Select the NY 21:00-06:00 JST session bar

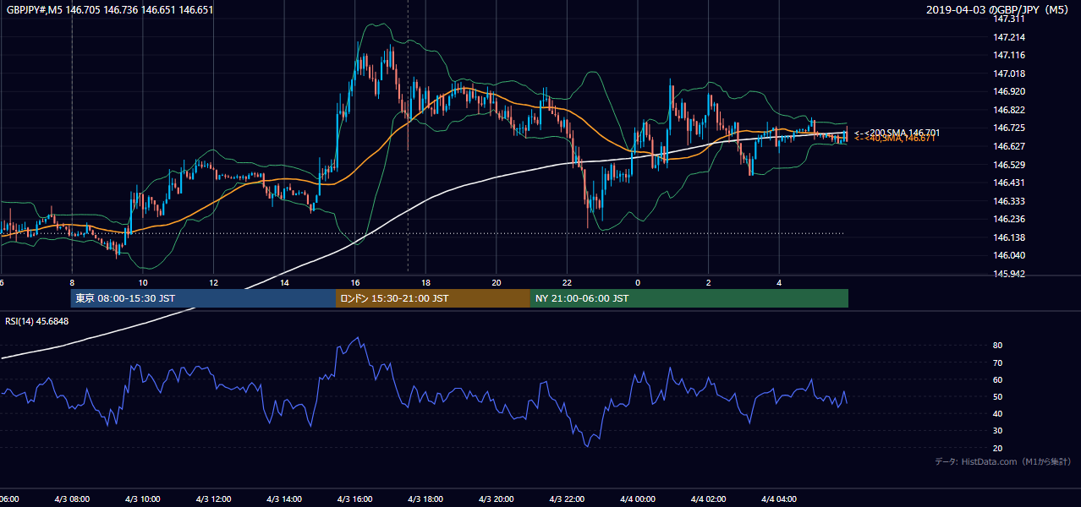[689, 298]
